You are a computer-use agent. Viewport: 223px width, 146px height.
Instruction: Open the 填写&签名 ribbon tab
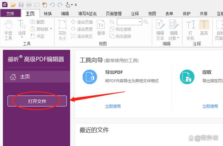pos(88,14)
